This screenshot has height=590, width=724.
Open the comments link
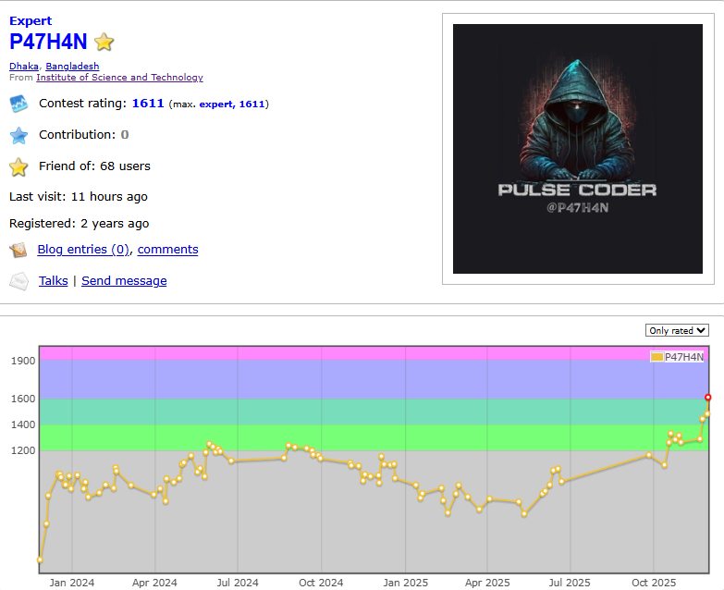point(167,250)
